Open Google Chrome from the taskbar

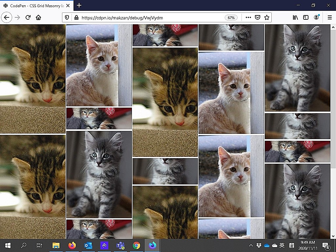(136, 245)
